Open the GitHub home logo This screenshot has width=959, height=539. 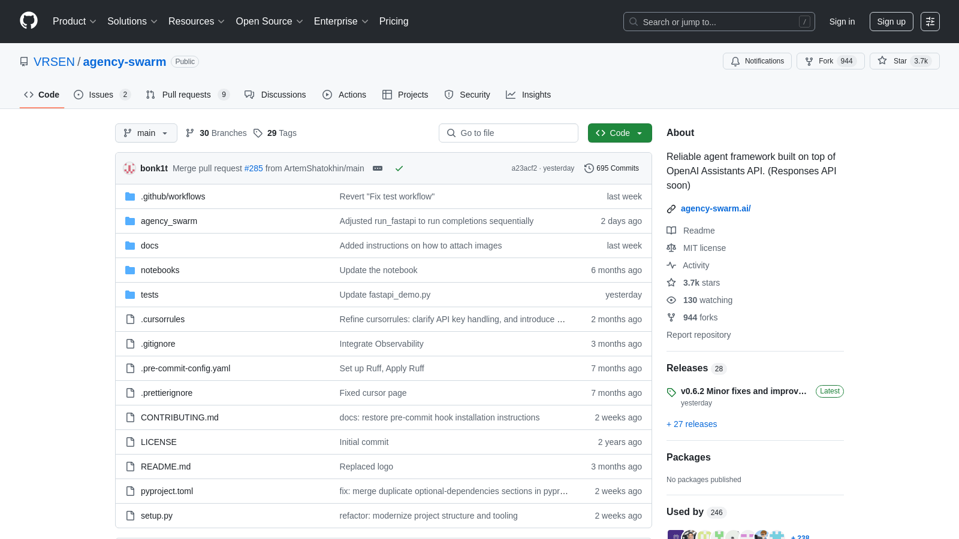pos(29,21)
